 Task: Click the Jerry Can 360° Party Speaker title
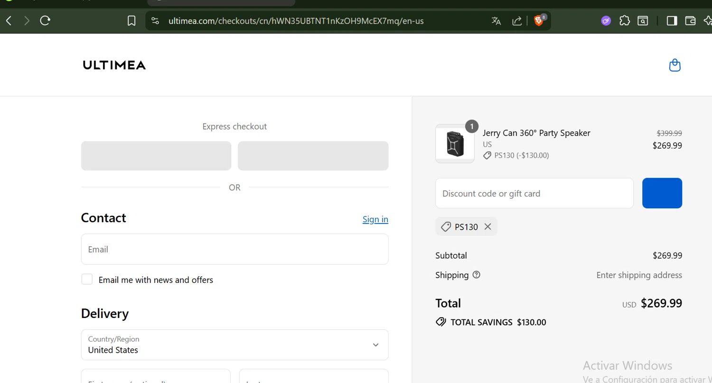(536, 133)
